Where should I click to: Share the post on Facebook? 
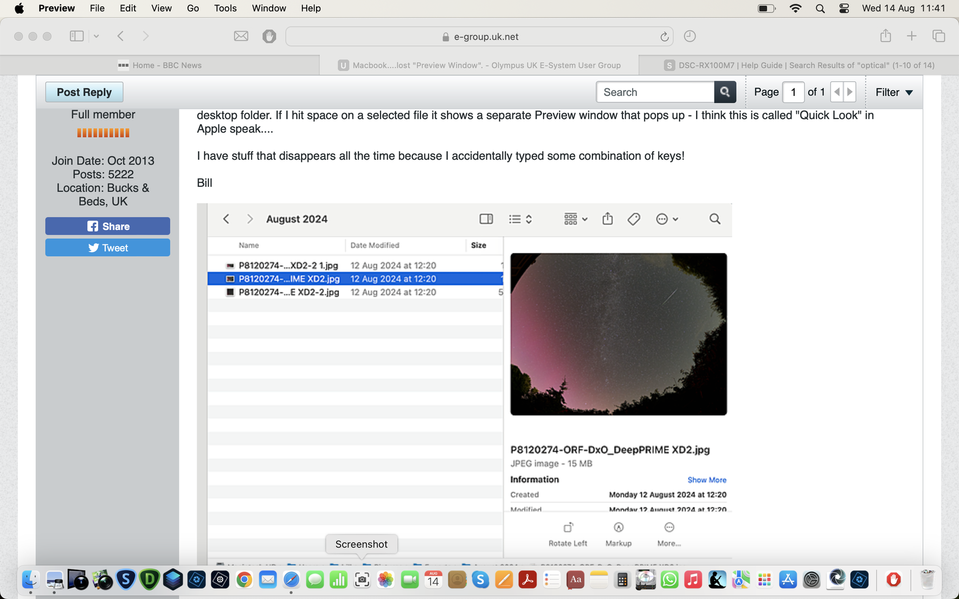point(107,226)
